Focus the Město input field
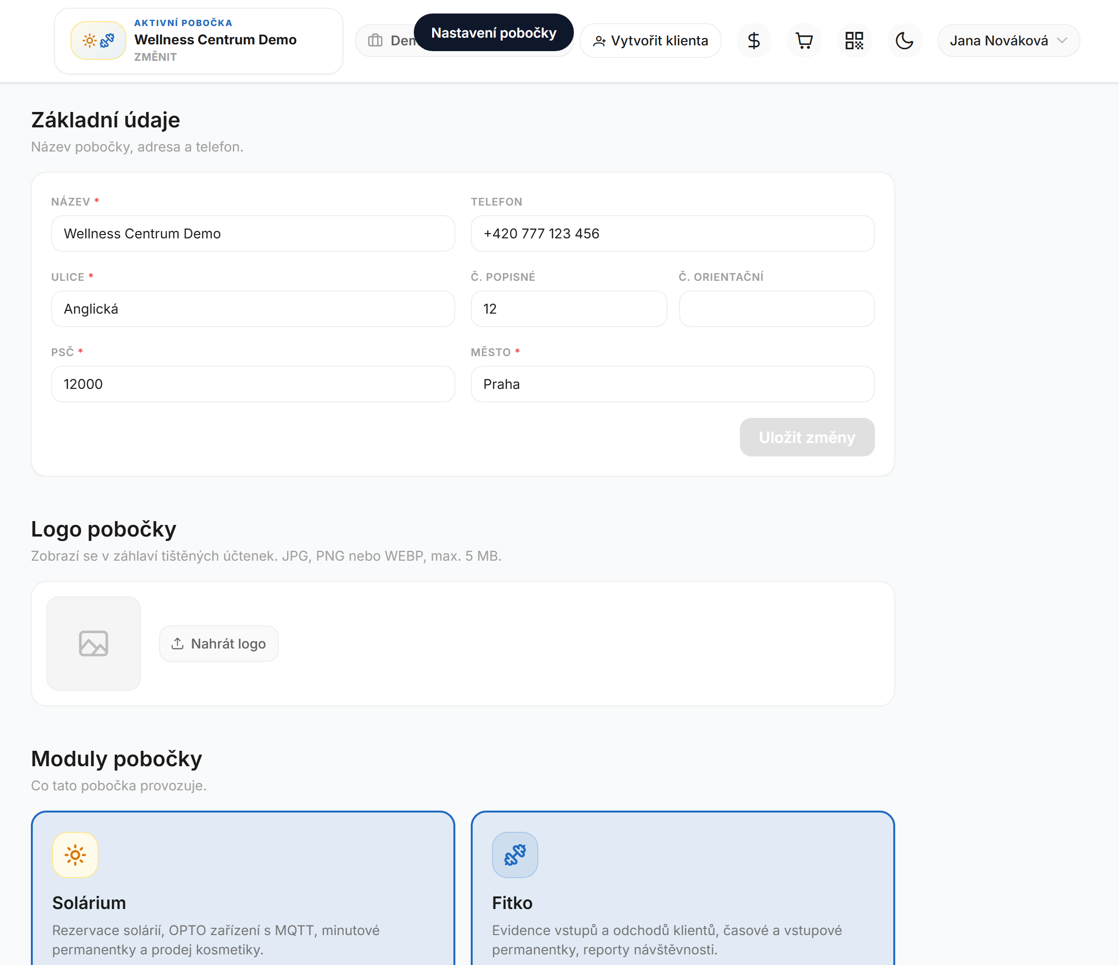Image resolution: width=1119 pixels, height=965 pixels. click(x=672, y=384)
